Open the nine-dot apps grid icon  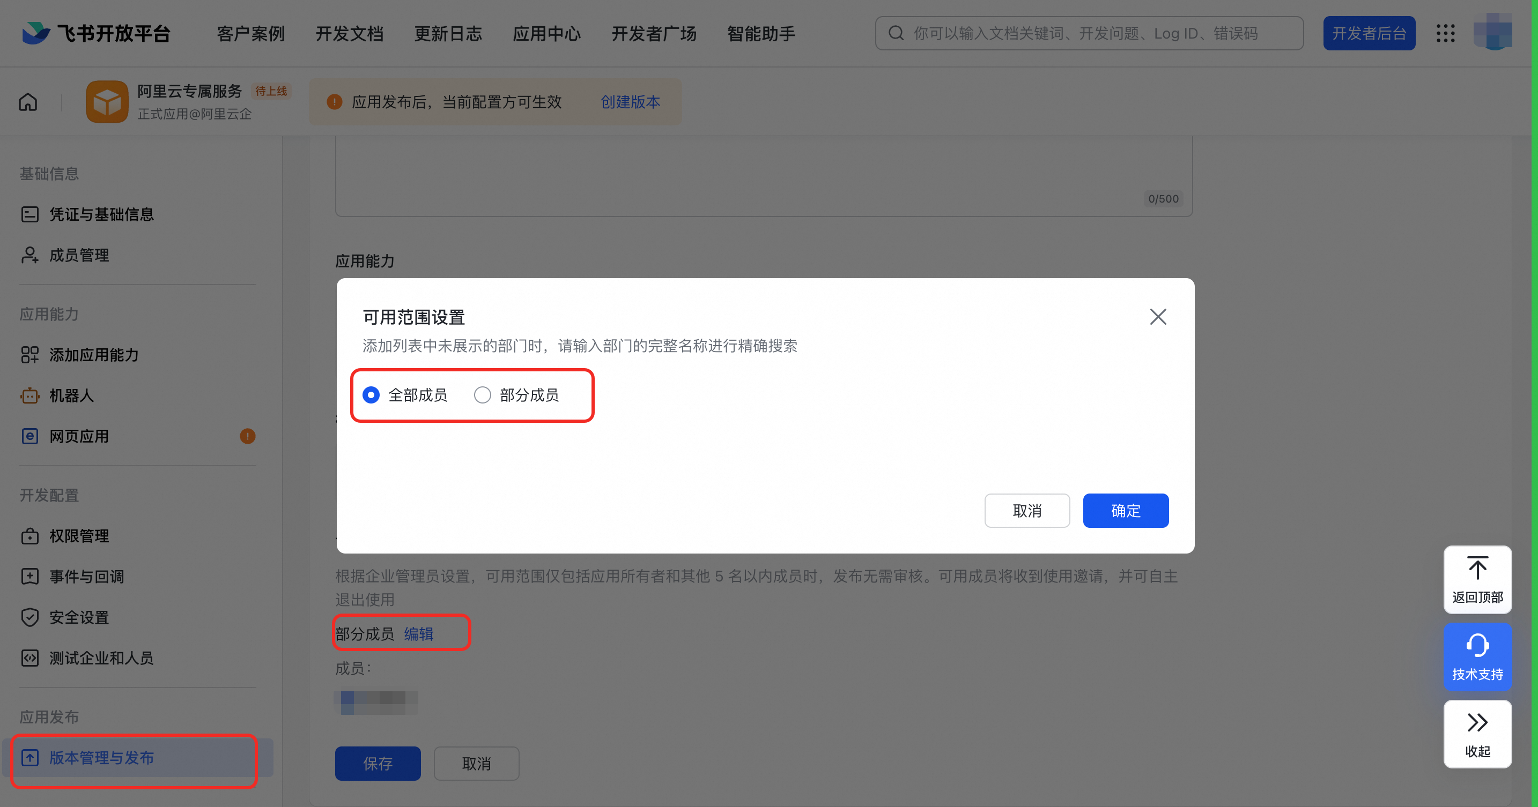click(1445, 33)
